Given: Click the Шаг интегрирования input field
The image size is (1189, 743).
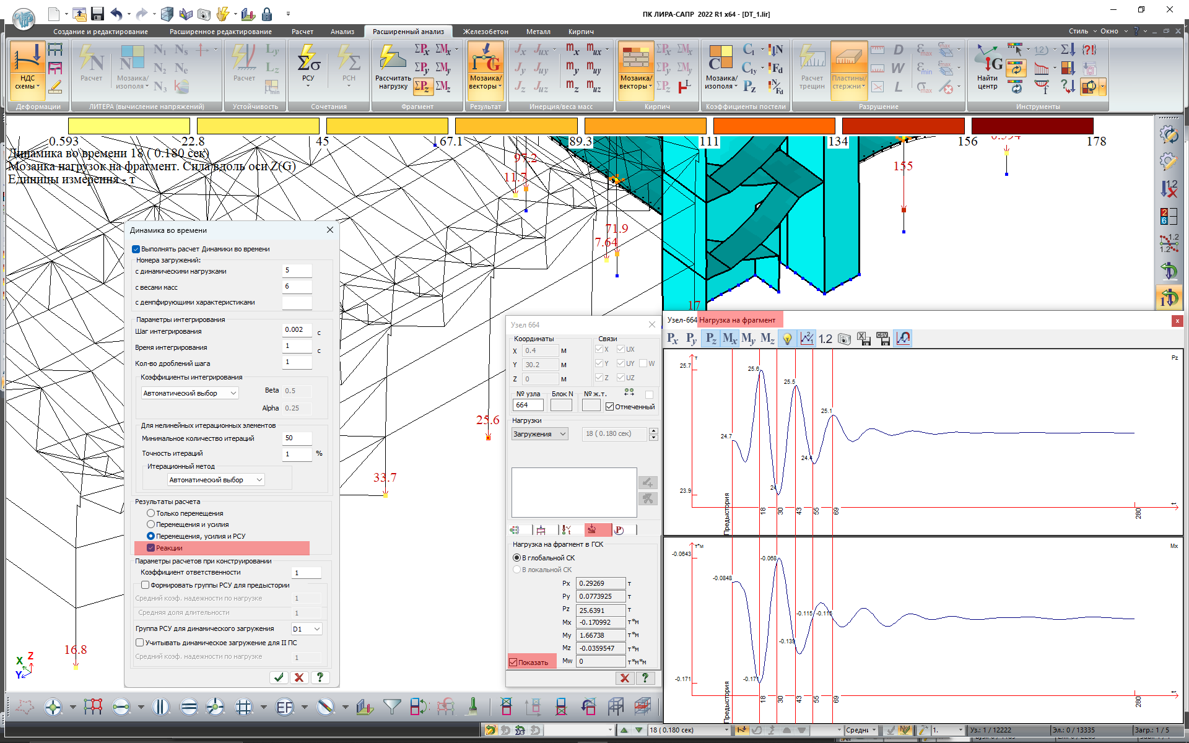Looking at the screenshot, I should click(297, 330).
